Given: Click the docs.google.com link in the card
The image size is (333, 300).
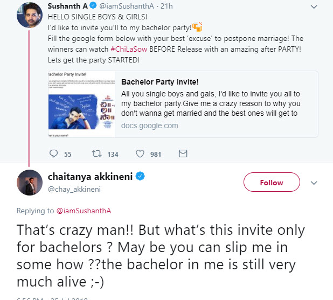Looking at the screenshot, I should (149, 125).
